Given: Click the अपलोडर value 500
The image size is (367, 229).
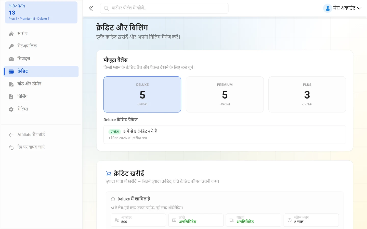Looking at the screenshot, I should point(124,222).
